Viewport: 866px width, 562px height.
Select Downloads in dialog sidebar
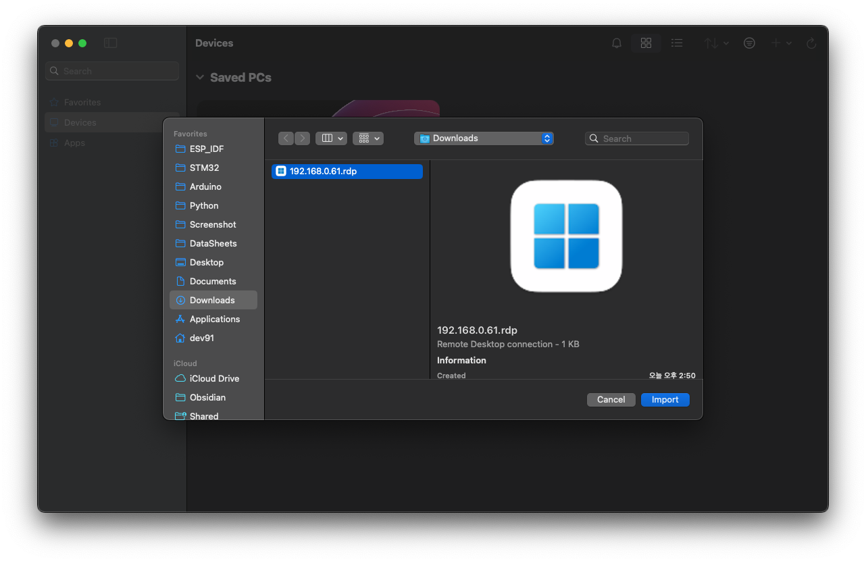213,300
